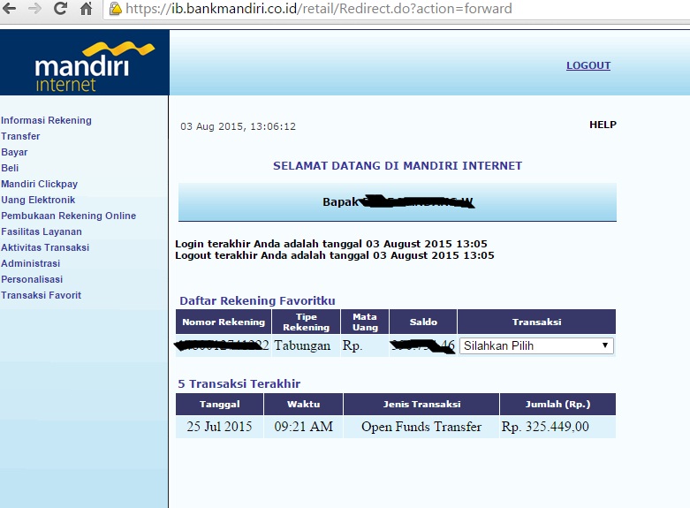This screenshot has height=508, width=690.
Task: Click the Tanggal column header
Action: tap(220, 404)
